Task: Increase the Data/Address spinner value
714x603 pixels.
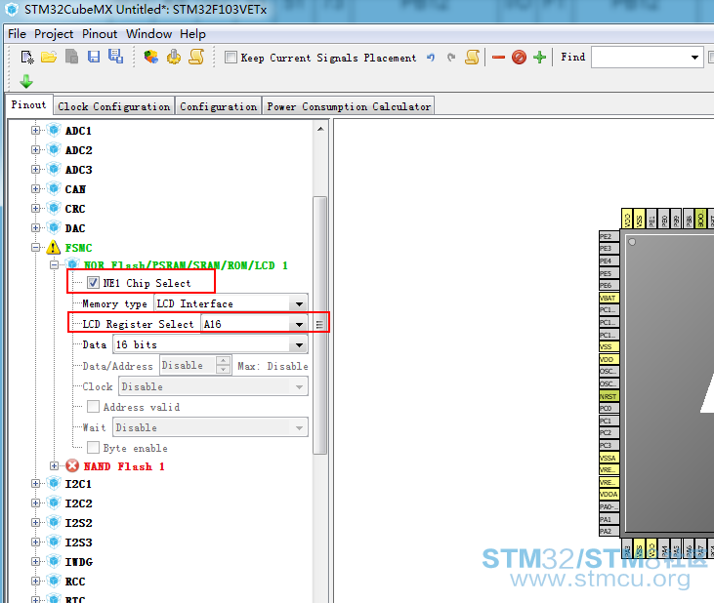Action: coord(223,361)
